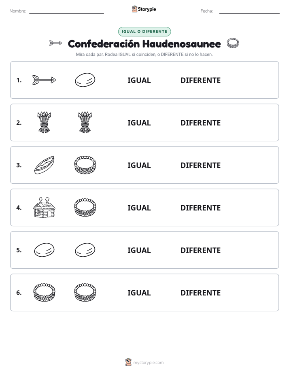Select DIFERENTE for row 3
Image resolution: width=289 pixels, height=374 pixels.
click(200, 165)
